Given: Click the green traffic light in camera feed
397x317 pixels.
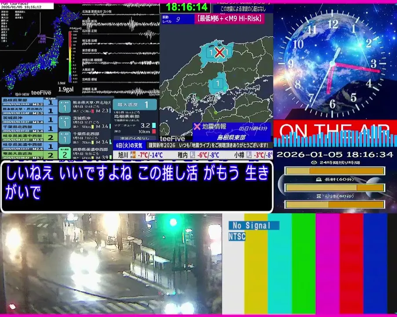Looking at the screenshot, I should pos(173,222).
